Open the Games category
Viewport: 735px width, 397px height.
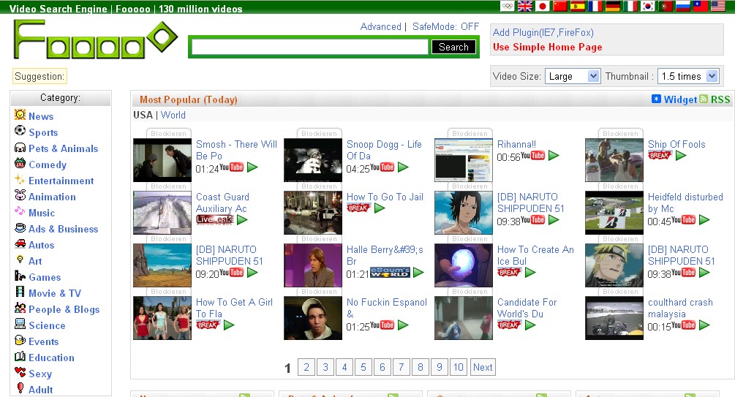pos(45,278)
